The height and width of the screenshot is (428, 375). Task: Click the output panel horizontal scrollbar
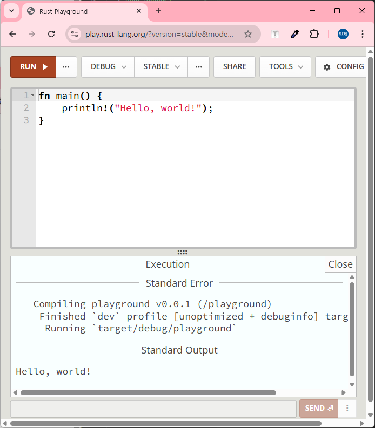coord(148,392)
